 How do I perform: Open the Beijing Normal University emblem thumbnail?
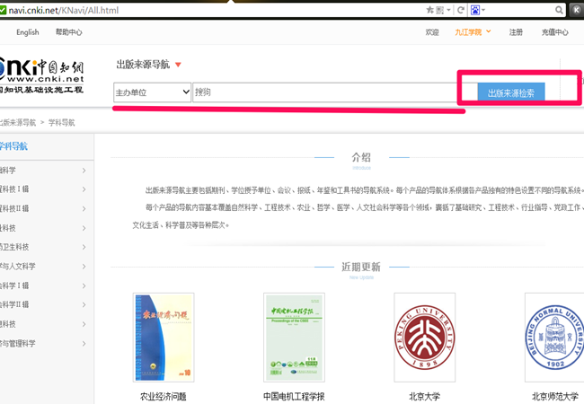[x=555, y=338]
